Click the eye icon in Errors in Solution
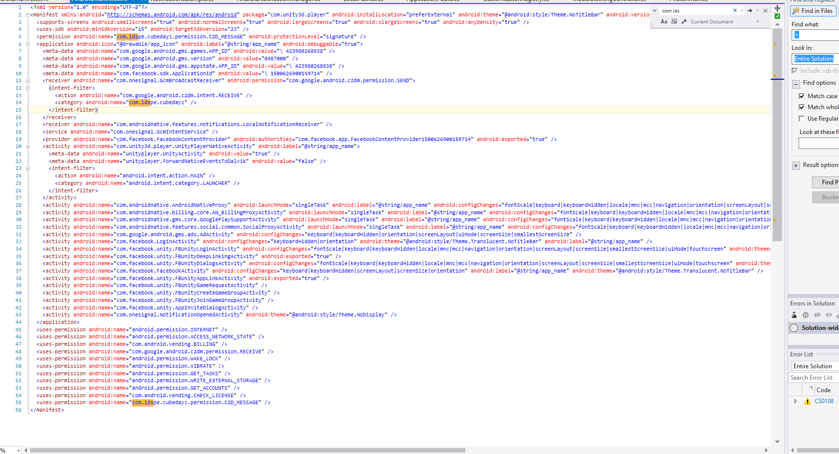This screenshot has height=454, width=839. pos(829,315)
